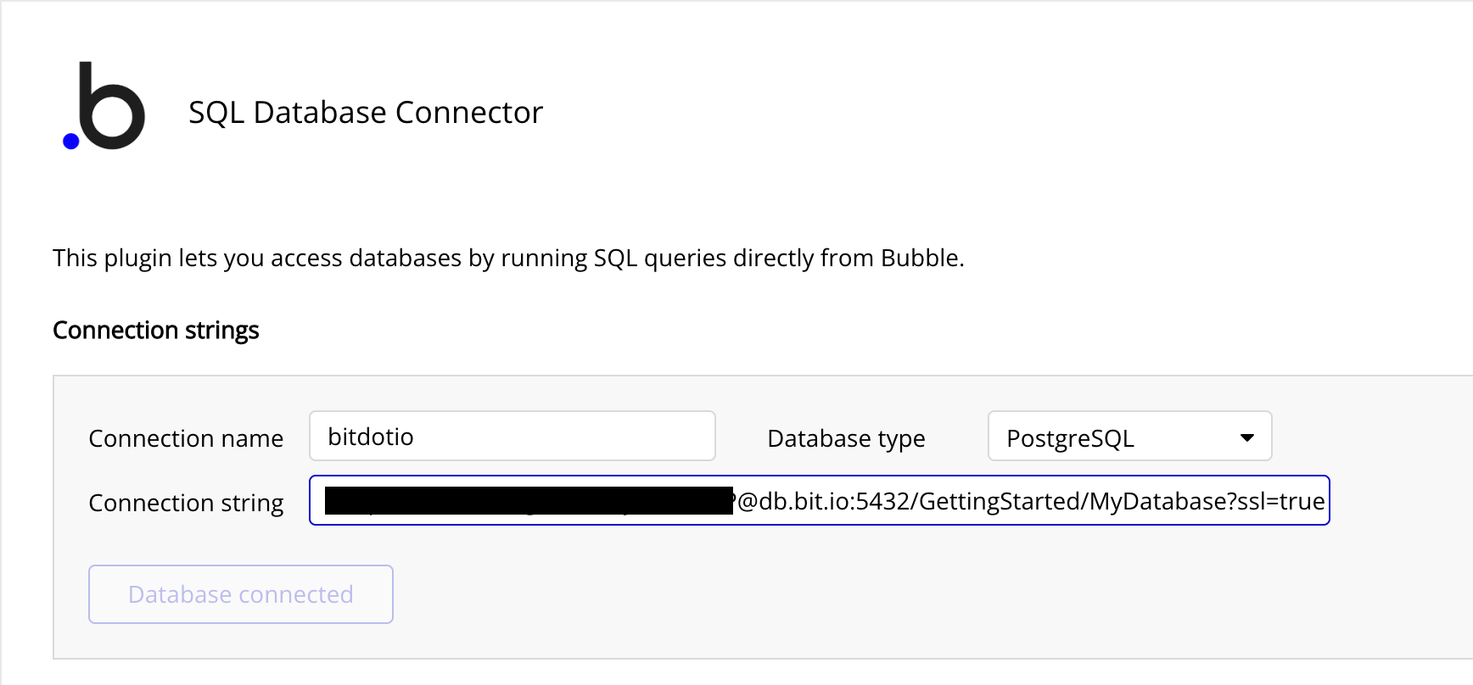Click the GettingStarted/MyDatabase path text

tap(1072, 501)
